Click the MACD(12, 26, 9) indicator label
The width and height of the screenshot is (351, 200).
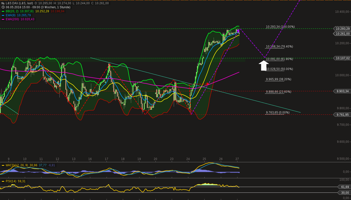pyautogui.click(x=17, y=165)
